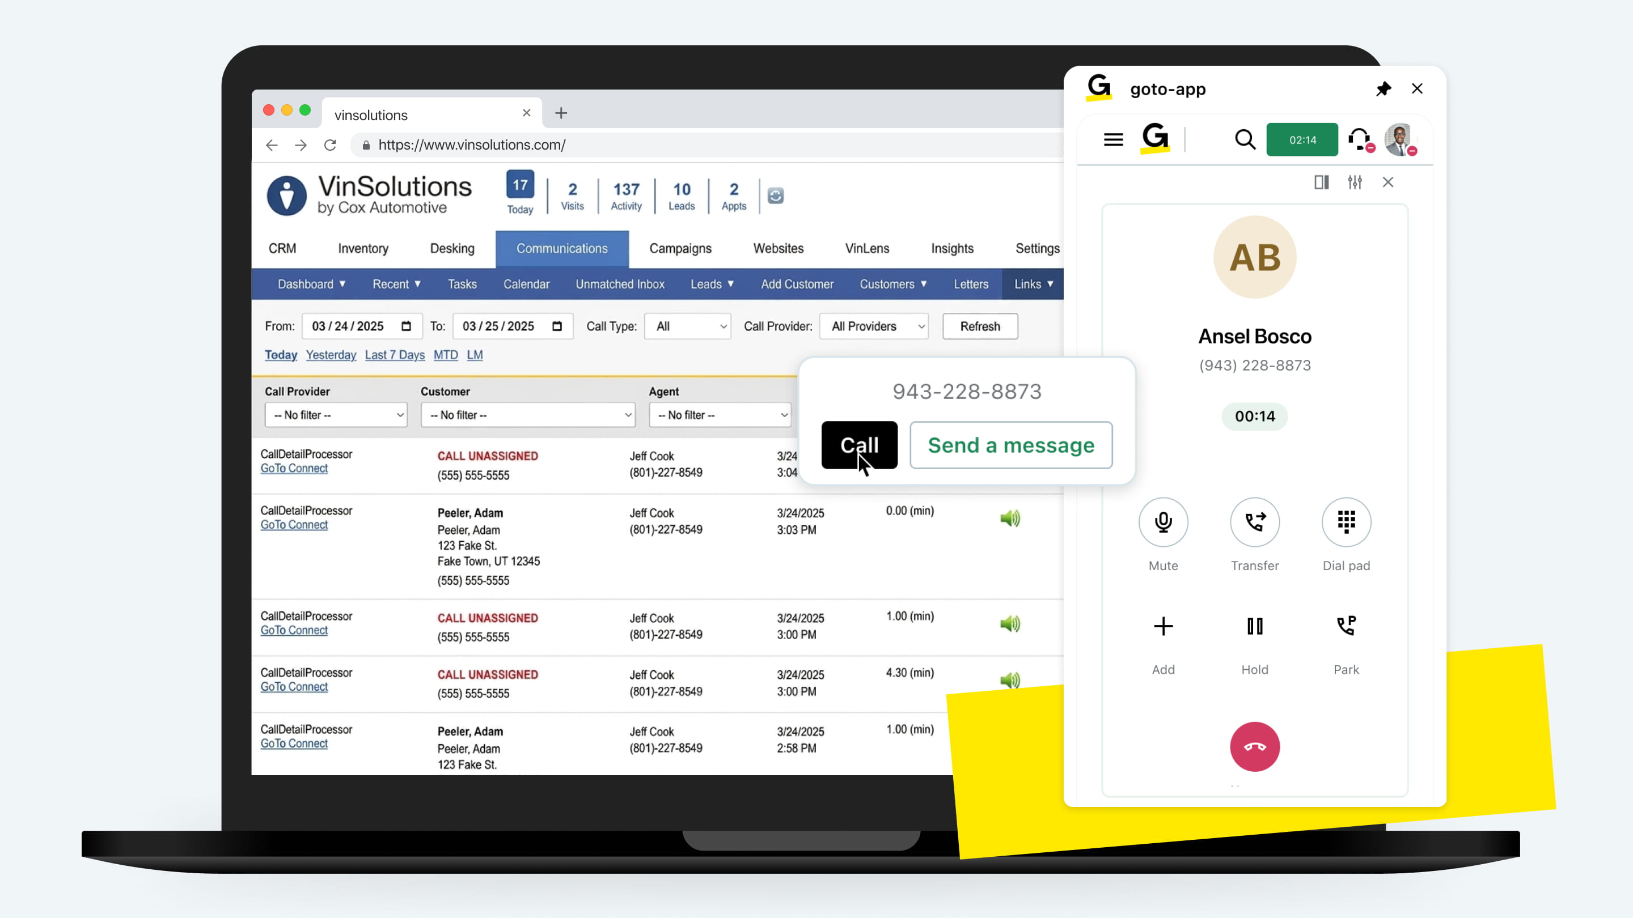This screenshot has width=1633, height=918.
Task: Play recording for 4.30 min call
Action: pyautogui.click(x=1010, y=680)
